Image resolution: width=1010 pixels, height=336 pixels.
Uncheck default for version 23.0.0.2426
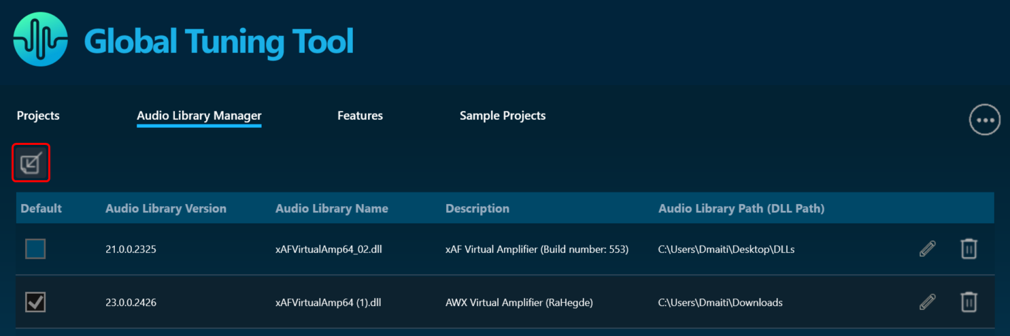point(35,302)
